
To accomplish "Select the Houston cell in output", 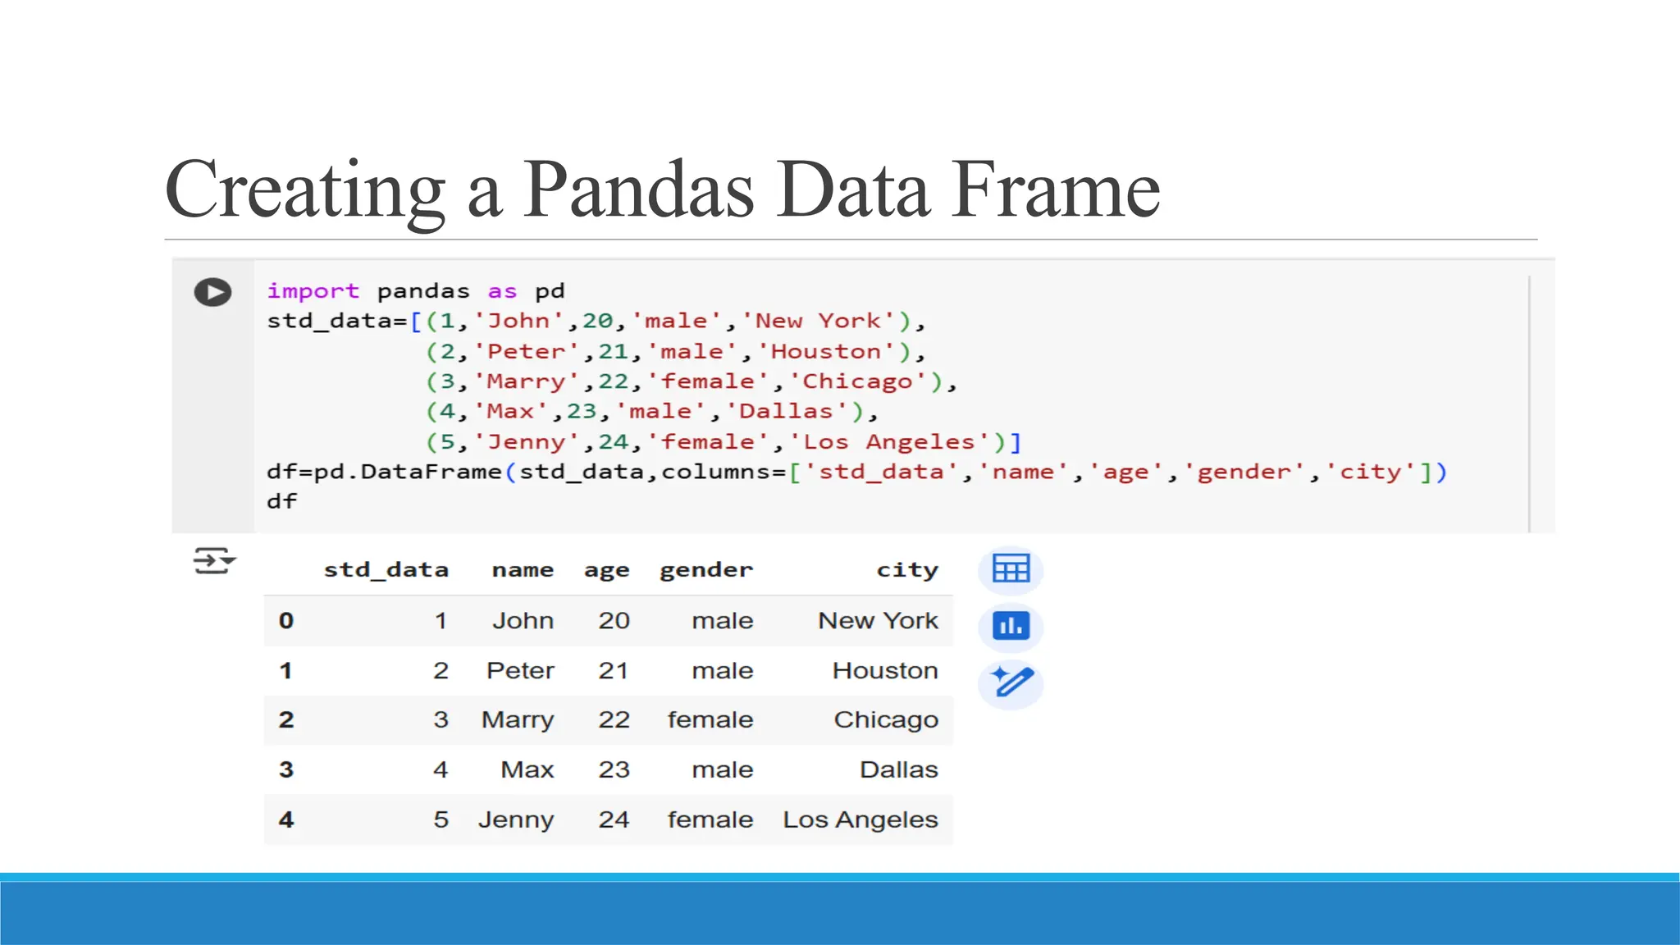I will click(x=884, y=671).
